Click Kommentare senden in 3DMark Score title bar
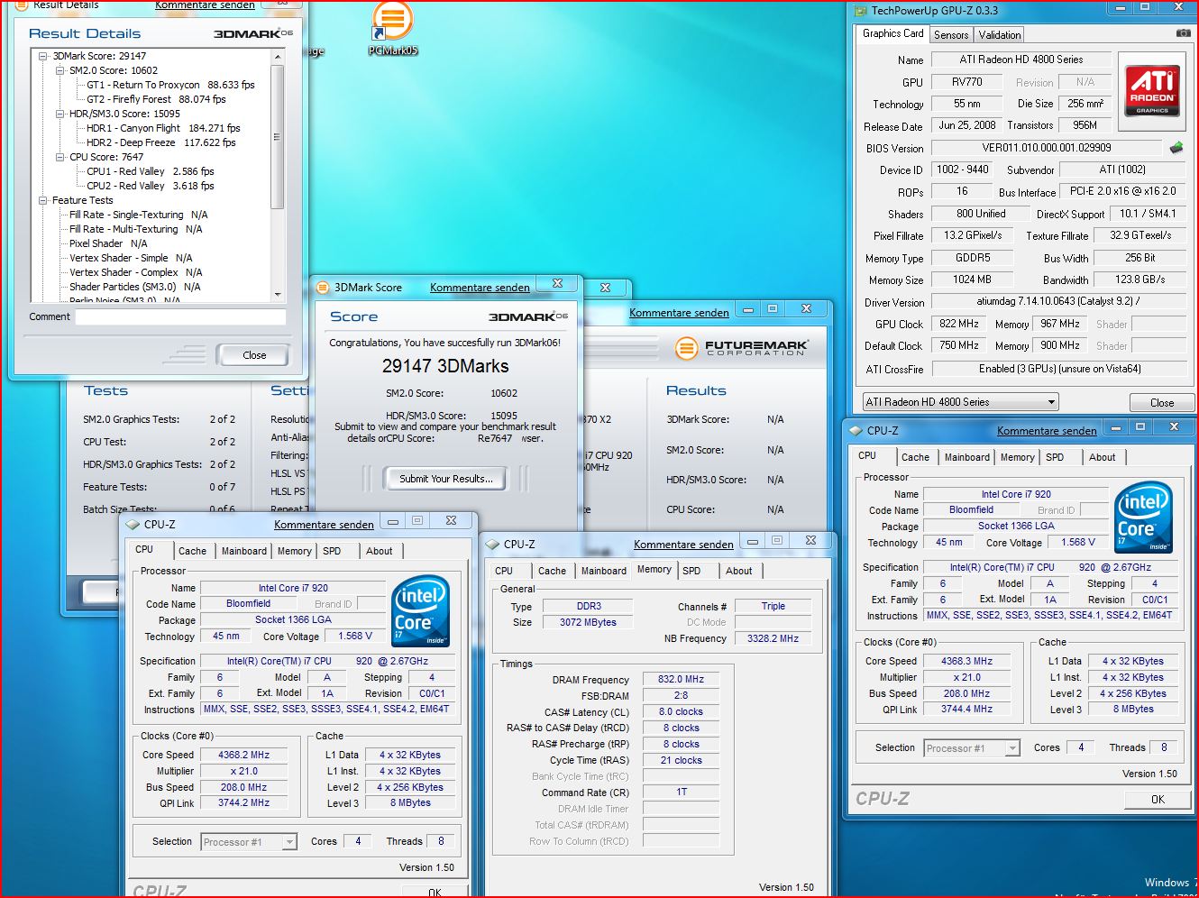 [x=480, y=288]
